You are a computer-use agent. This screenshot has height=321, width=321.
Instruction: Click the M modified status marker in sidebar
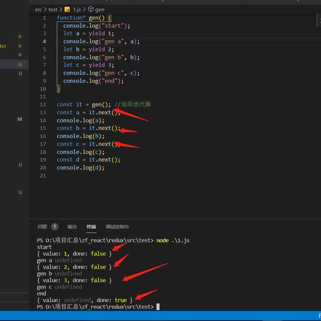20,119
